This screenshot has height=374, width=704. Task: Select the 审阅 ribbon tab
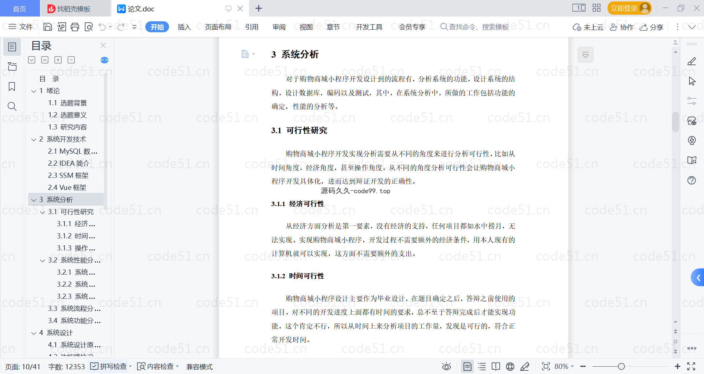pos(279,27)
